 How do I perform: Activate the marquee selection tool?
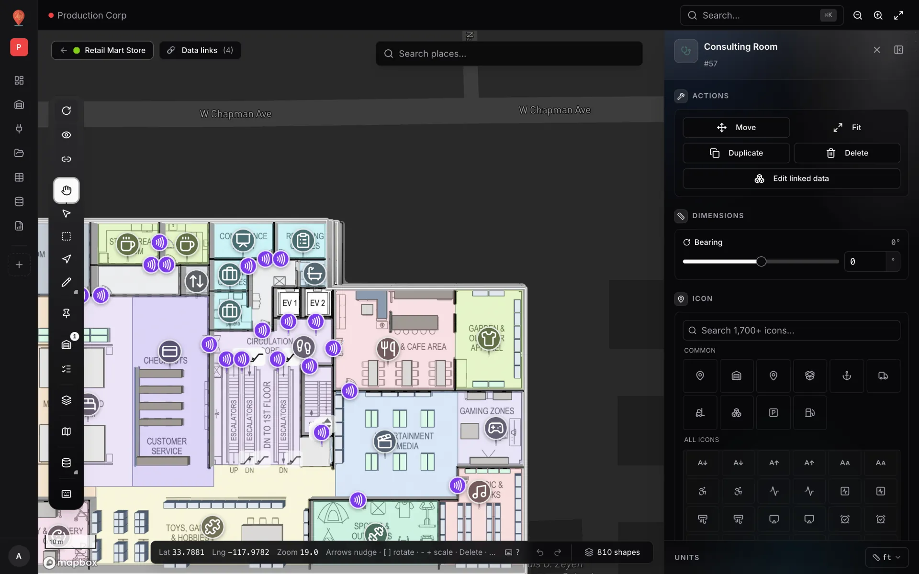coord(66,236)
